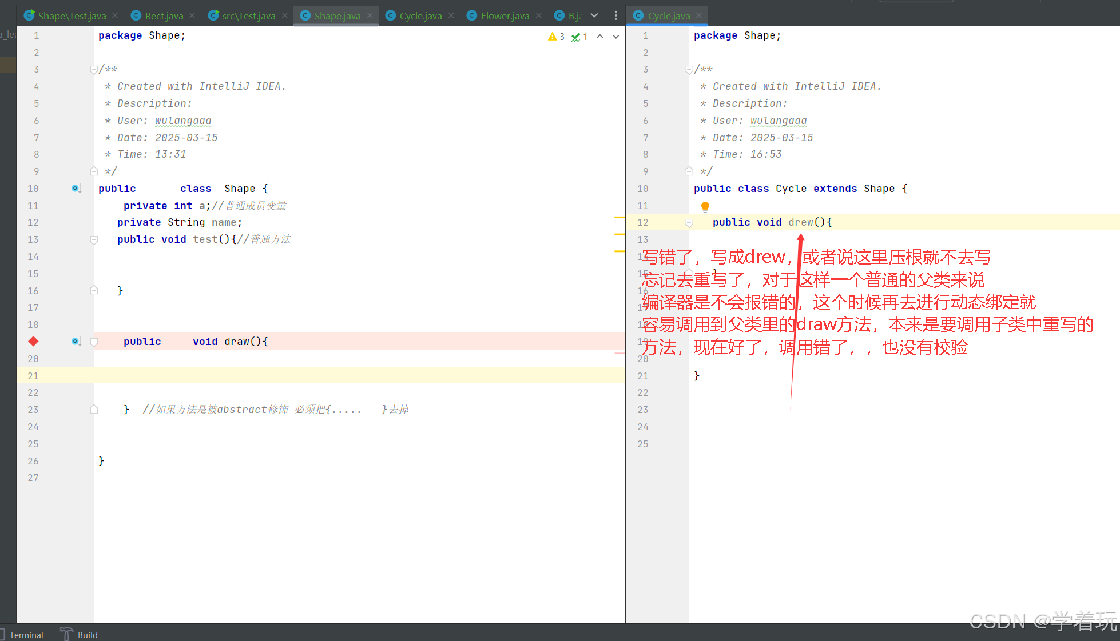Viewport: 1120px width, 641px height.
Task: Click the overridden-method gutter icon beside class Shape
Action: click(x=76, y=189)
